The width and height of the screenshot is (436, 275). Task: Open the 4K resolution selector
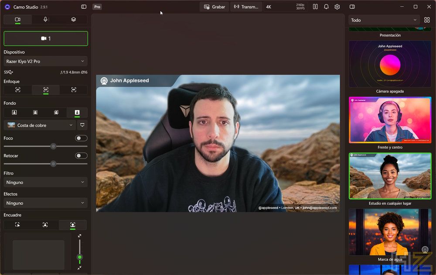(x=285, y=7)
